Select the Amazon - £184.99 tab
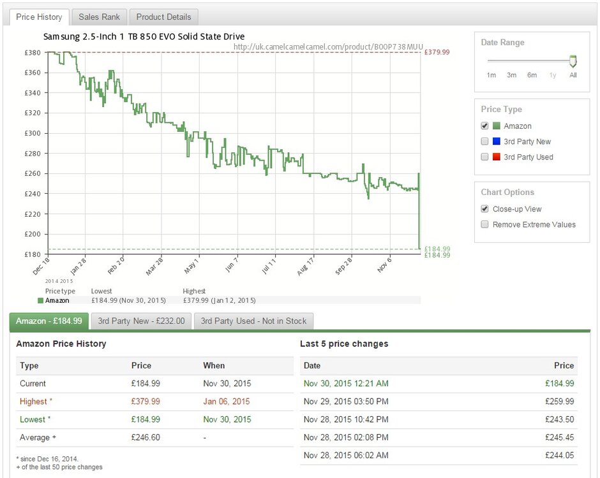Screen dimensions: 600x478 49,321
